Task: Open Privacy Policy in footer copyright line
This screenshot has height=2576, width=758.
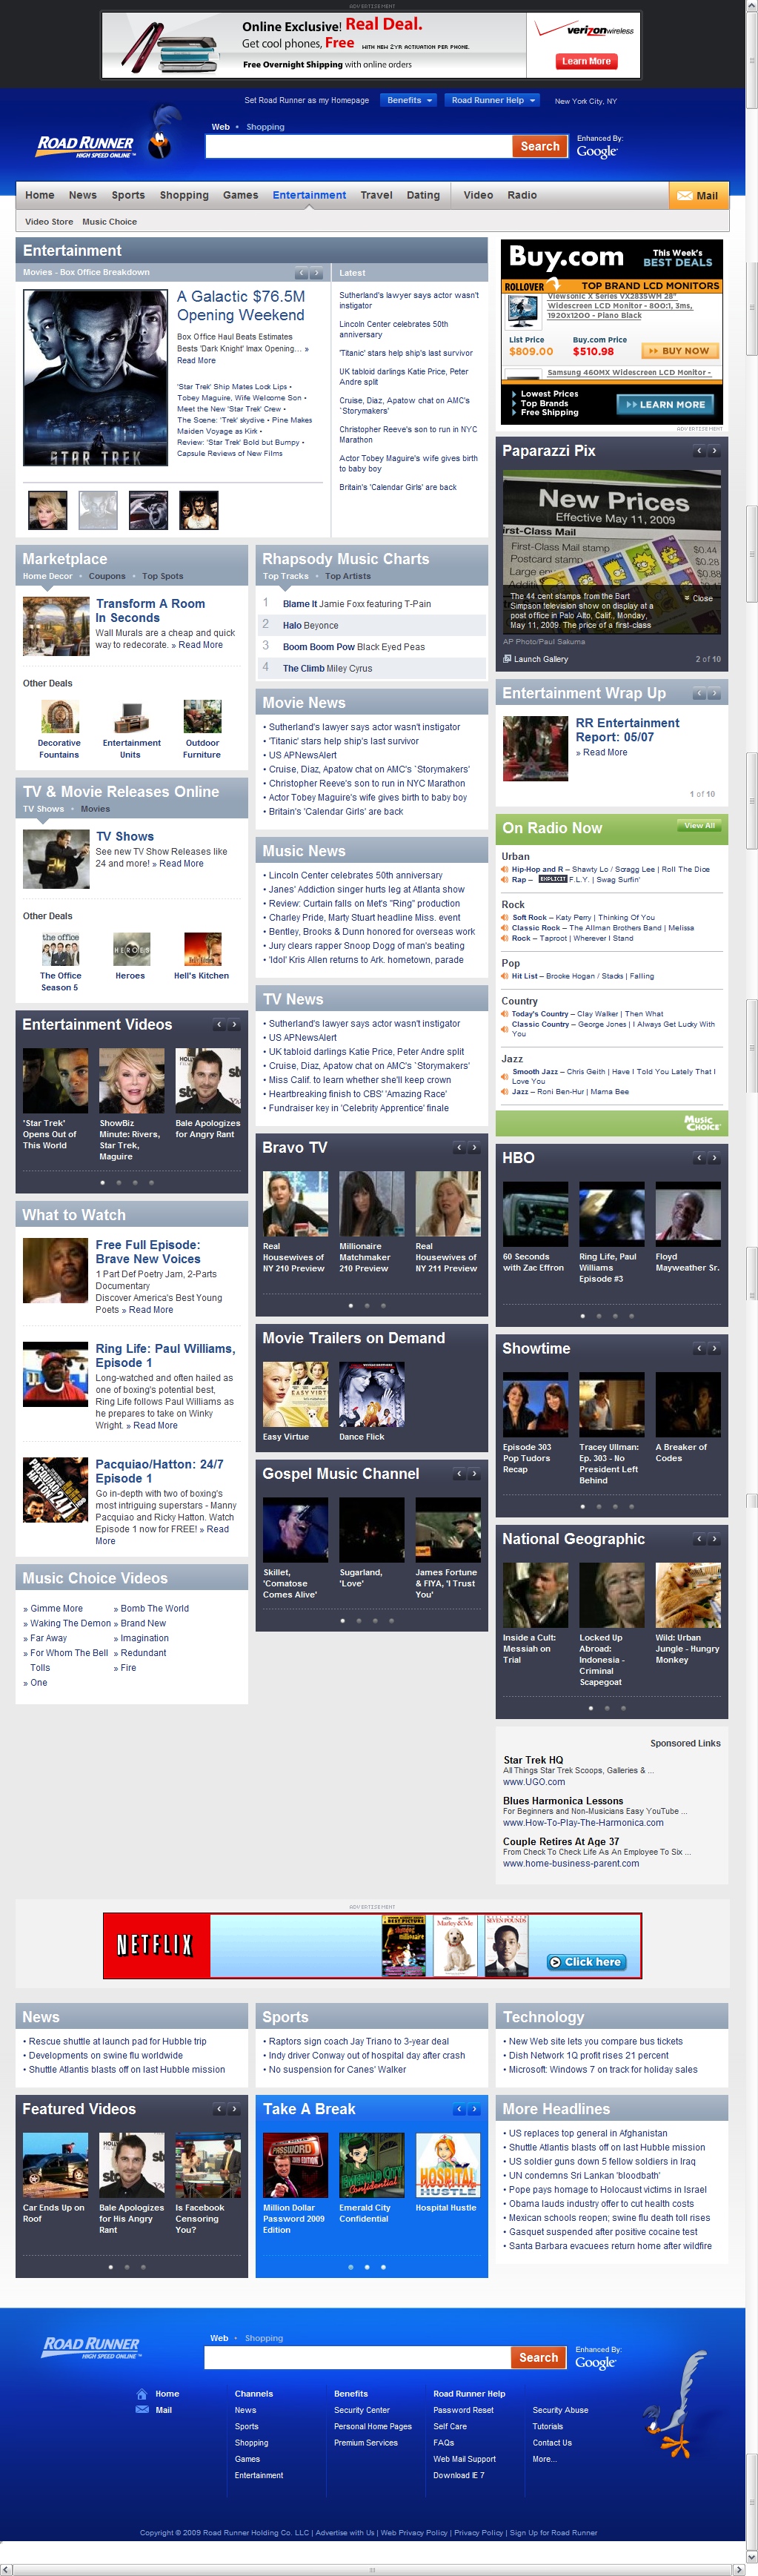Action: 478,2533
